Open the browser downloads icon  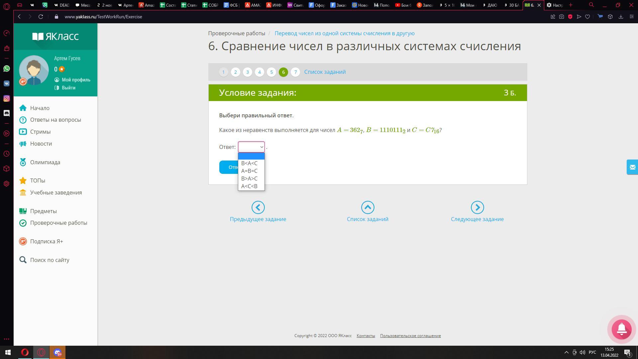click(x=621, y=17)
